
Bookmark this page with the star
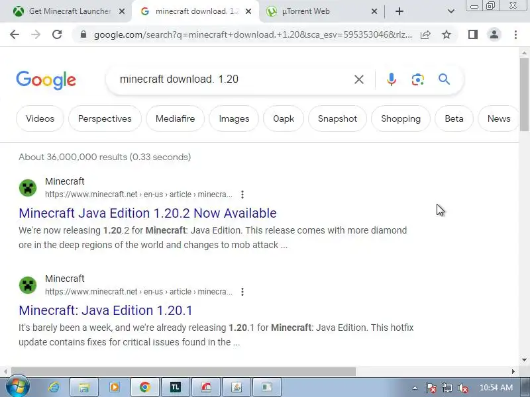(x=447, y=34)
